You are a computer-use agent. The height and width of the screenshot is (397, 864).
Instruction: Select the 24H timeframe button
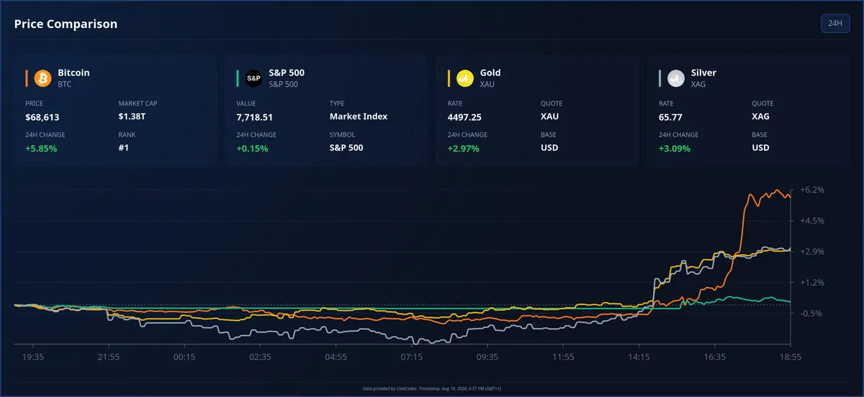coord(835,23)
